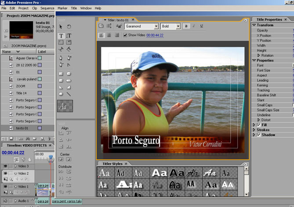
Task: Open the Sequence menu
Action: (x=47, y=8)
